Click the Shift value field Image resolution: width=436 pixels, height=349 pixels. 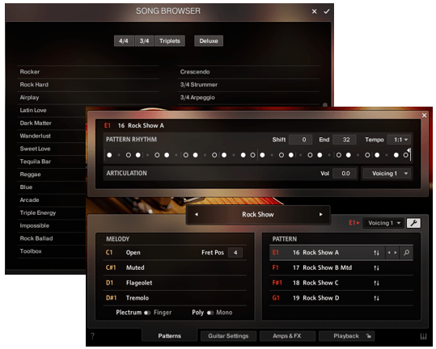tap(300, 140)
